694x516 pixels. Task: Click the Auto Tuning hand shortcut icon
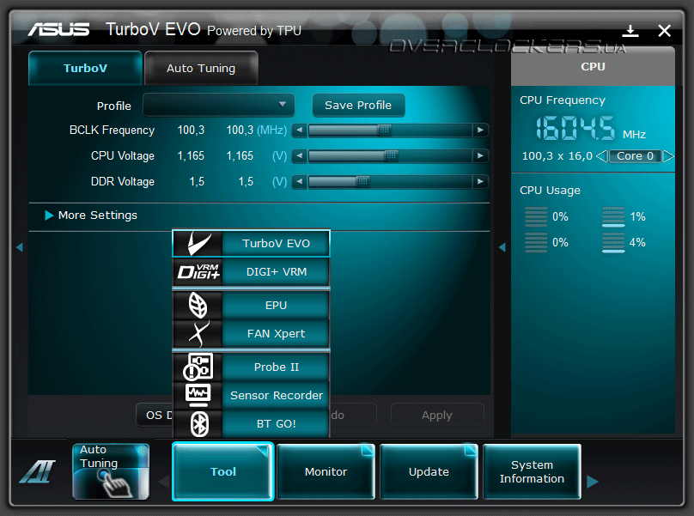pyautogui.click(x=111, y=471)
